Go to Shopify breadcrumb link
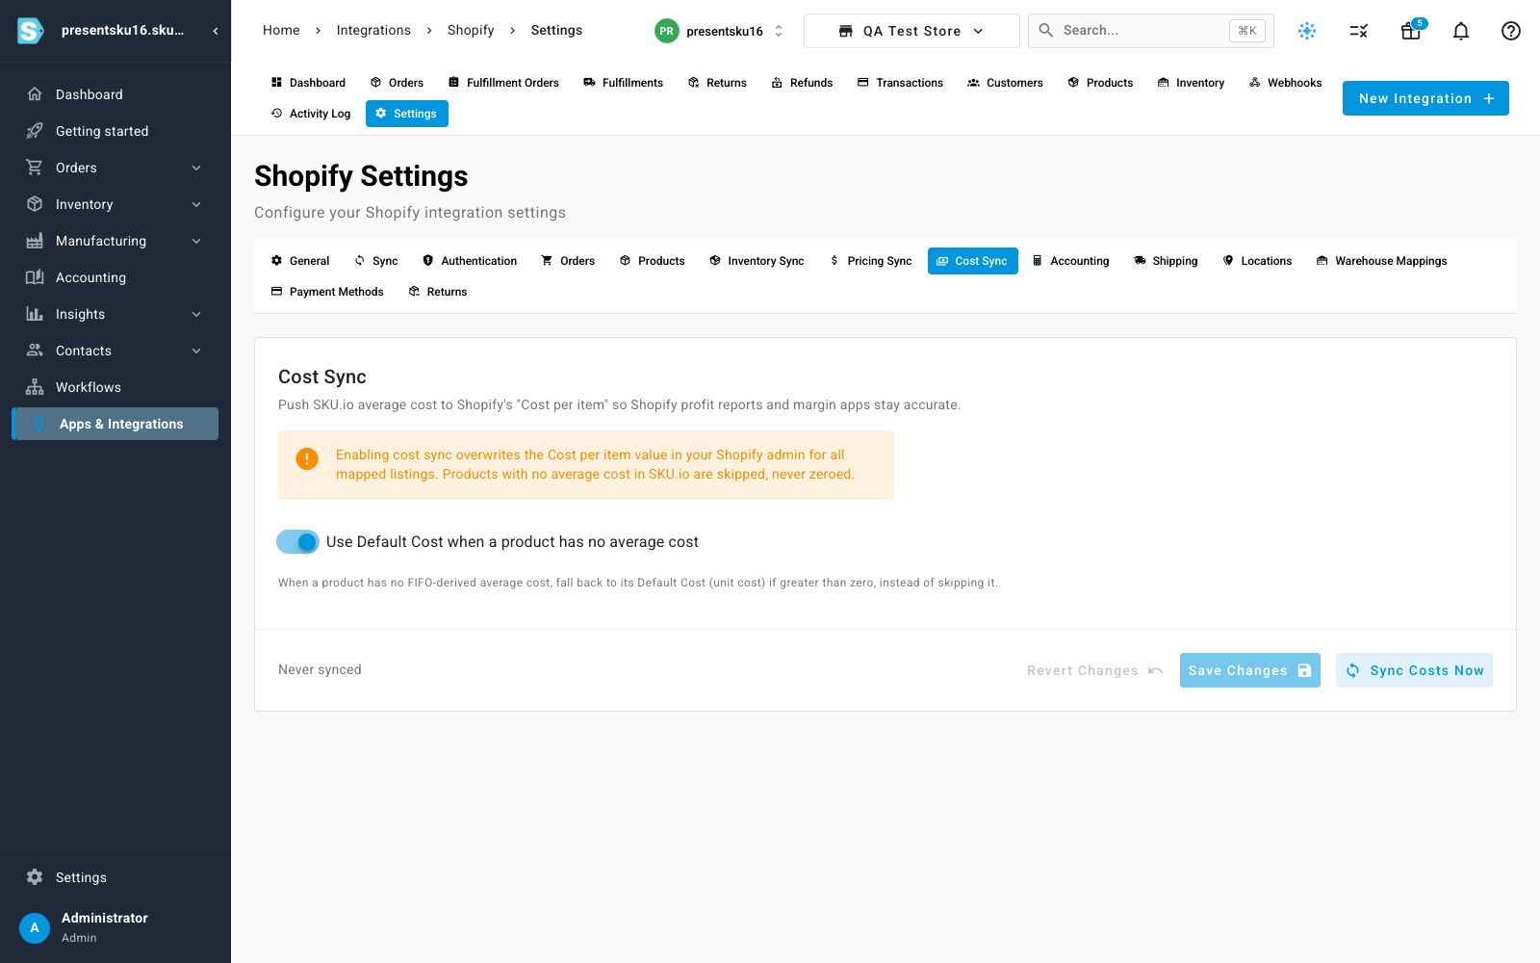 tap(471, 30)
